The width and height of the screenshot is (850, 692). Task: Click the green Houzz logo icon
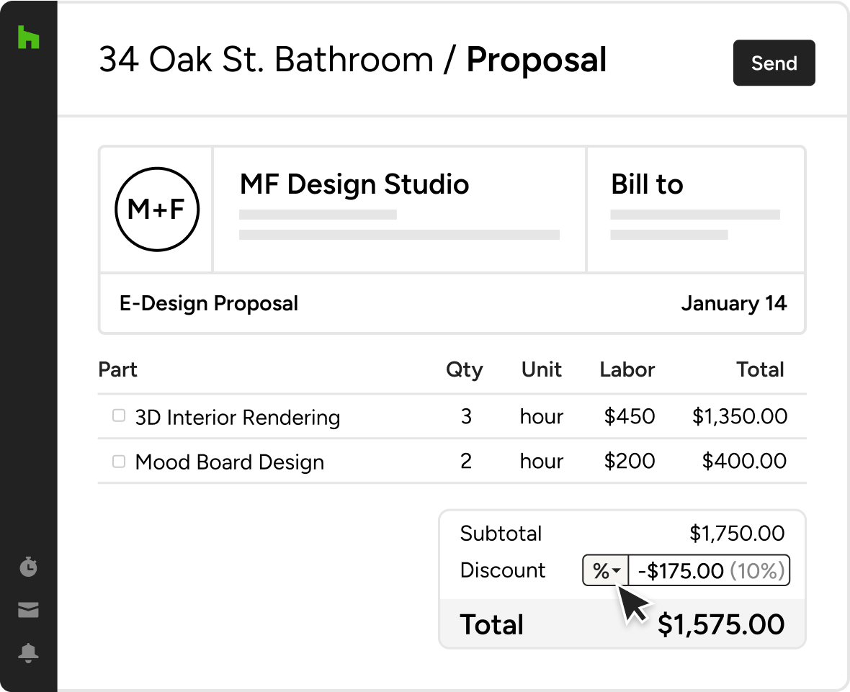[28, 37]
